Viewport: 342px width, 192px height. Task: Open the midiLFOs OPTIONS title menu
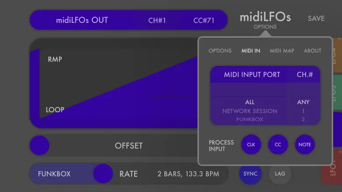[265, 20]
